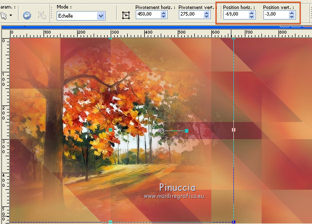Click the left-middle selection handle on canvas

[111, 130]
